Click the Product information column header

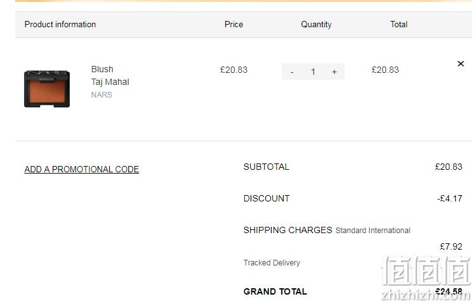60,24
